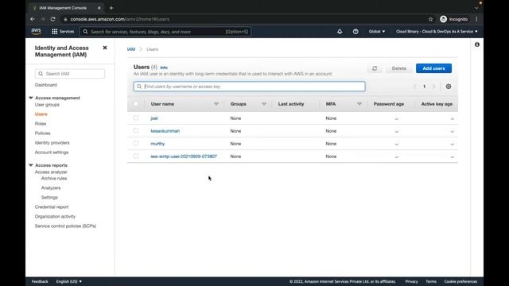Open Roles in the sidebar
The width and height of the screenshot is (509, 286).
(41, 124)
